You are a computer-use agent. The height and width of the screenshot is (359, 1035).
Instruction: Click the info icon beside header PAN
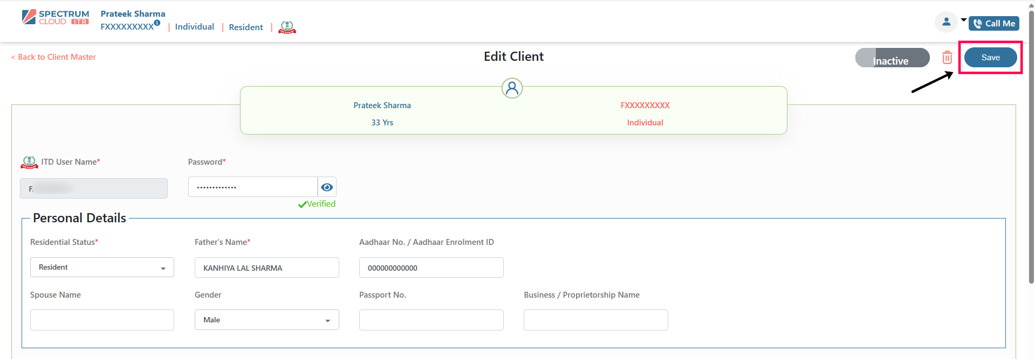[157, 23]
